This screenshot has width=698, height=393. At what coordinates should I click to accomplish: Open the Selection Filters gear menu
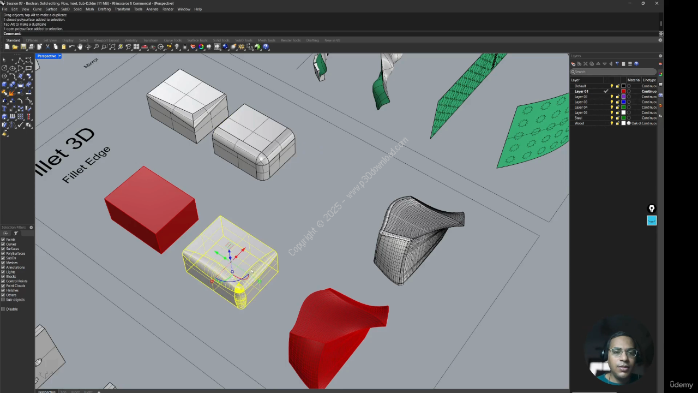[x=31, y=227]
